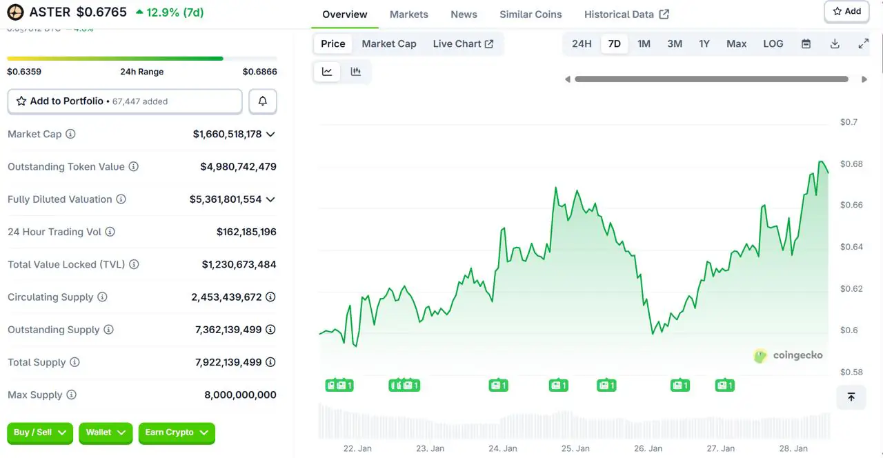
Task: Open the Buy / Sell dropdown
Action: [x=40, y=432]
